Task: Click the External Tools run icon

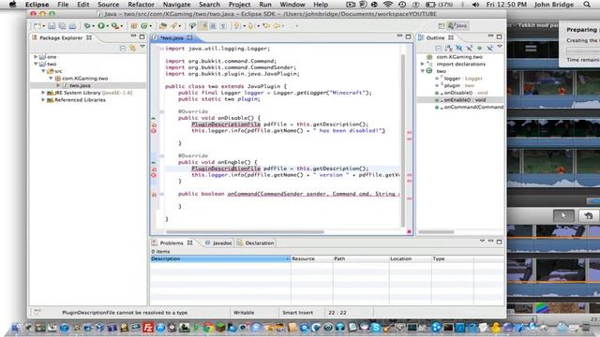Action: (114, 26)
